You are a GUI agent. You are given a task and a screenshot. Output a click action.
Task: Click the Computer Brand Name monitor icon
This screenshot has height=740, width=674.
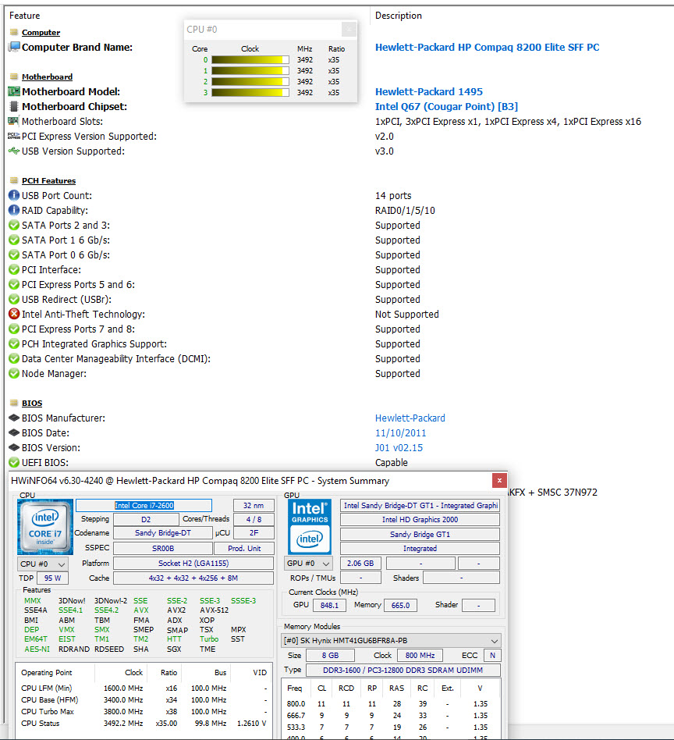pos(14,47)
